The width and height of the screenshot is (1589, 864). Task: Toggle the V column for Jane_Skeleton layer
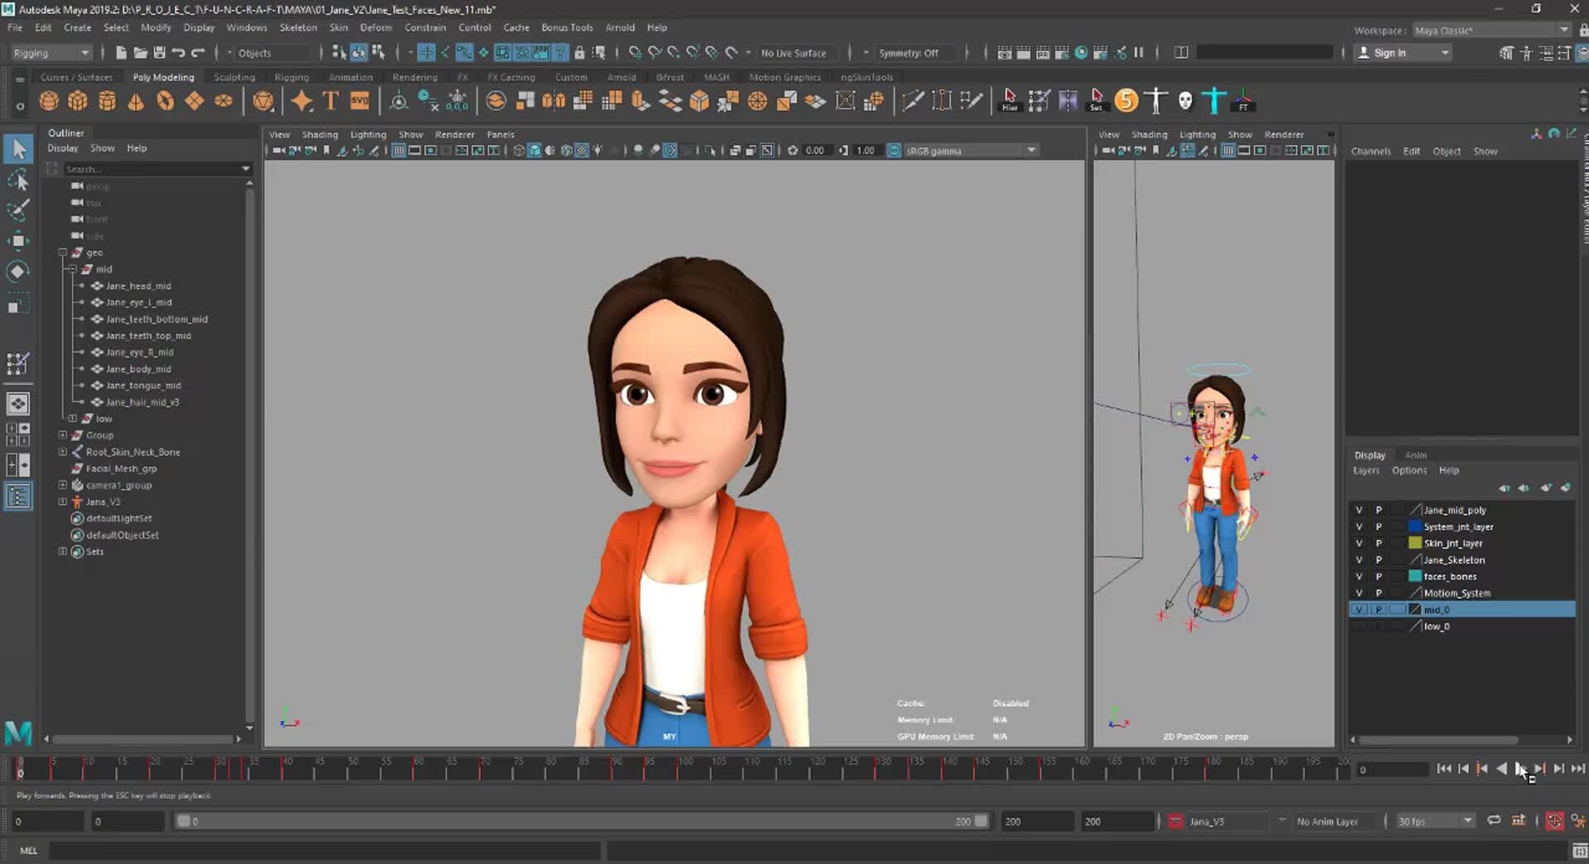tap(1358, 559)
